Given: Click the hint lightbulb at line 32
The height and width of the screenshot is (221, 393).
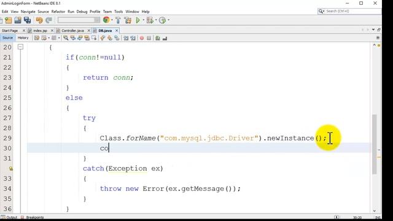Looking at the screenshot, I should [x=11, y=168].
